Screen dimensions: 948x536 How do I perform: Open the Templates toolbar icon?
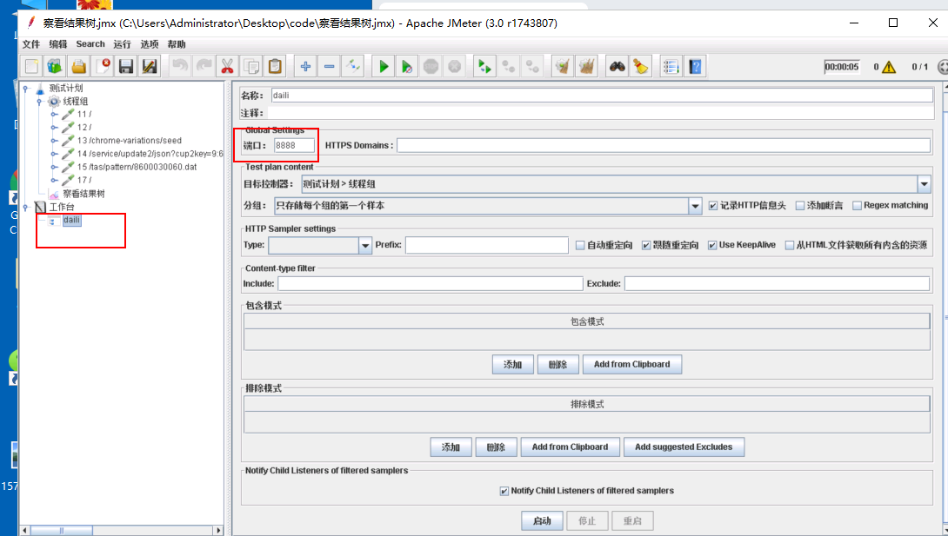click(55, 66)
